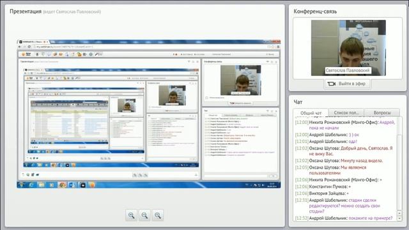Click folder icon in largest shared taskbar
409x230 pixels.
[x=42, y=185]
